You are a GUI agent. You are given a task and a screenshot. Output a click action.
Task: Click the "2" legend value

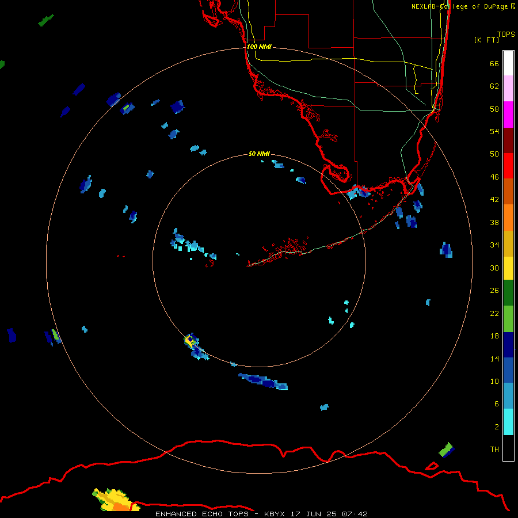497,427
